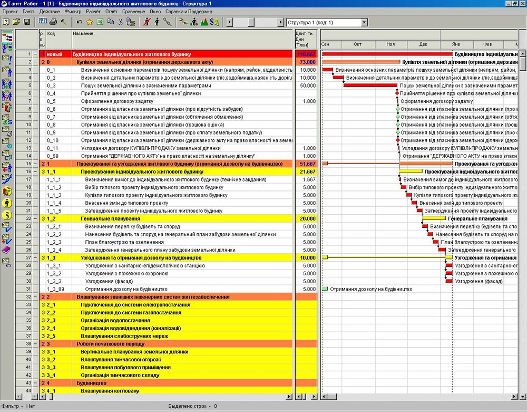Open the Фильтр menu
The height and width of the screenshot is (412, 527).
pyautogui.click(x=74, y=11)
